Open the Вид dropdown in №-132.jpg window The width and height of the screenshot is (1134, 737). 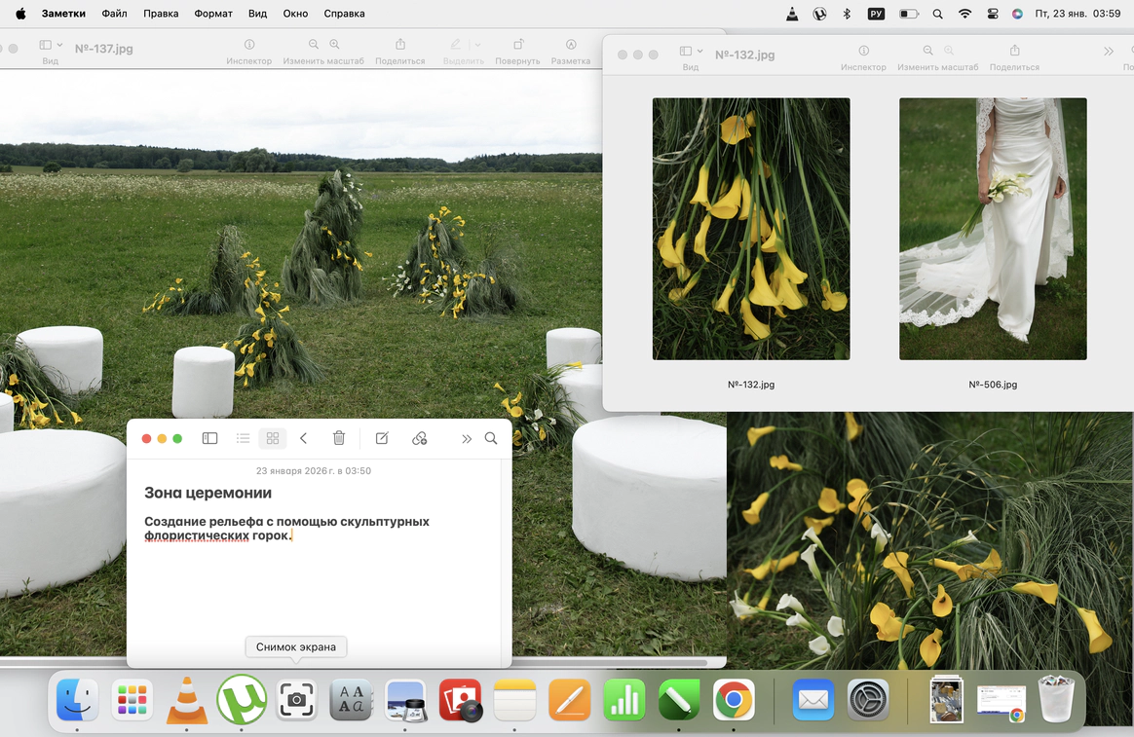point(691,52)
